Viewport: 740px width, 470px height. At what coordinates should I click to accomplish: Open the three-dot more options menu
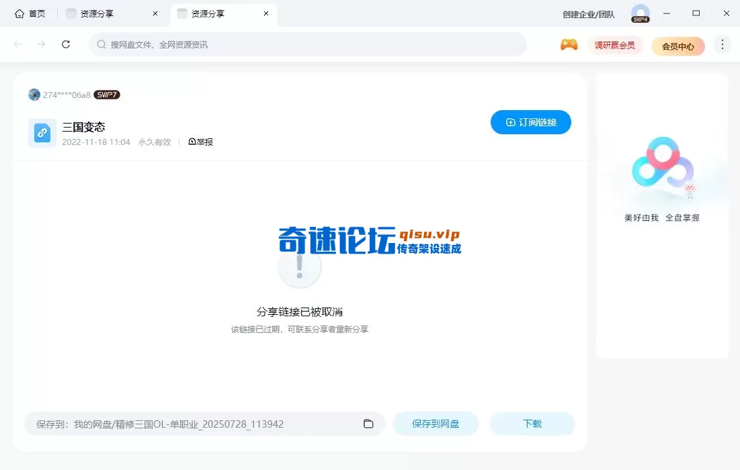(x=723, y=44)
